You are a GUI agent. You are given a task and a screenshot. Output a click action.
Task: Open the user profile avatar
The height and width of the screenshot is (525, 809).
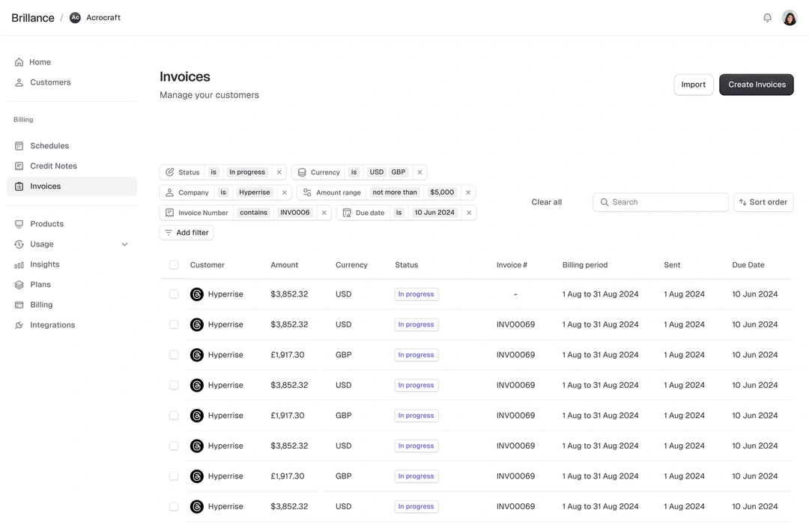pos(790,18)
